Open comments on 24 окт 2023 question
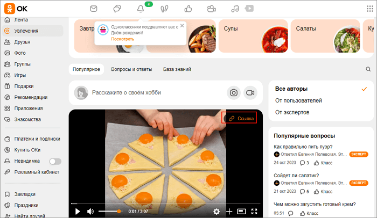Viewport: 377px width, 218px height. click(x=304, y=163)
